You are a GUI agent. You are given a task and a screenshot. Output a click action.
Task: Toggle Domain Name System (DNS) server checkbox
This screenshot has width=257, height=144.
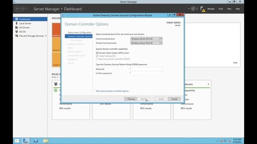97,53
